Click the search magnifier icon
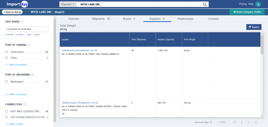268x127 pixels. pyautogui.click(x=205, y=4)
